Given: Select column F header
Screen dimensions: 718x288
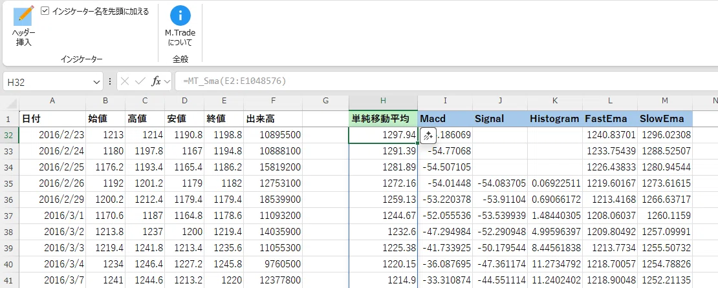Looking at the screenshot, I should click(x=274, y=101).
